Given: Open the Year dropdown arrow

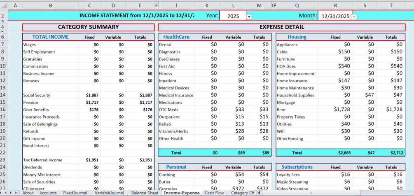Looking at the screenshot, I should tap(249, 16).
